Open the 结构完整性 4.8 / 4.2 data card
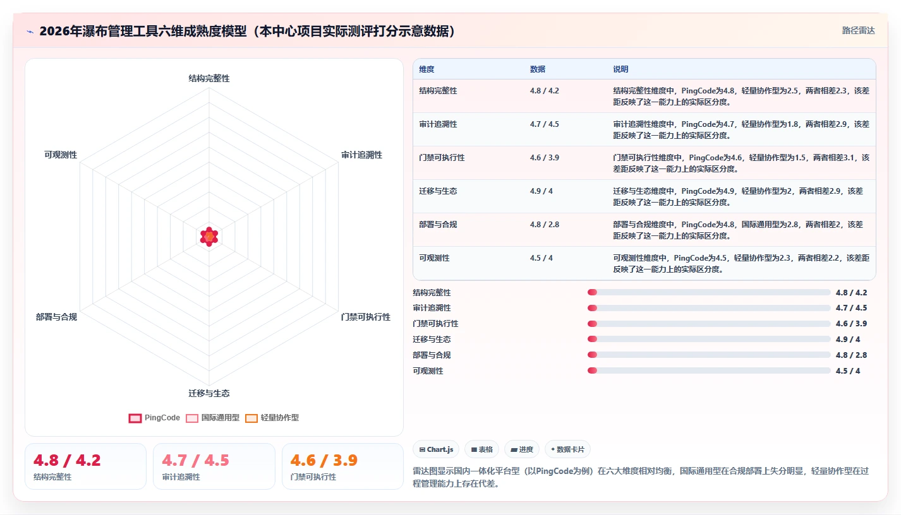901x515 pixels. coord(85,466)
